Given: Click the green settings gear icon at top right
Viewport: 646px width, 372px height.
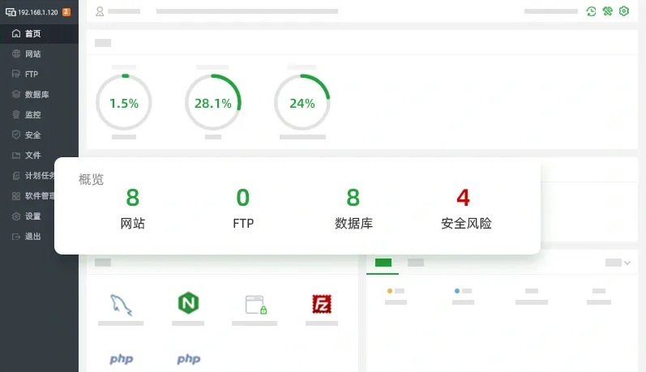Looking at the screenshot, I should (x=623, y=11).
